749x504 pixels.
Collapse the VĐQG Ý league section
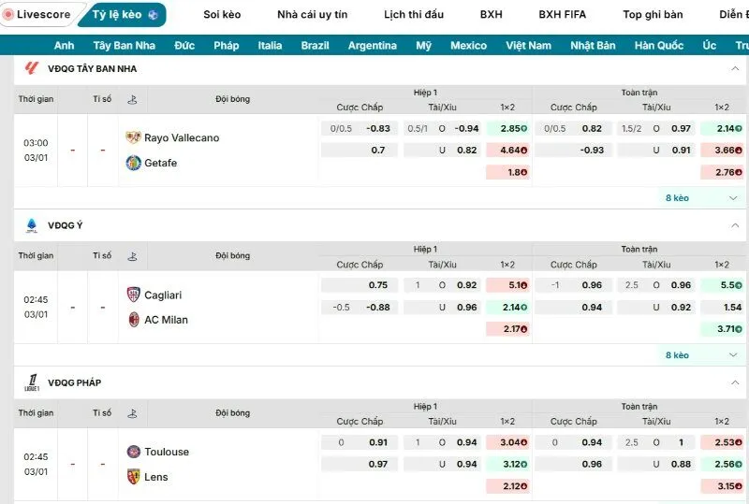click(x=735, y=225)
